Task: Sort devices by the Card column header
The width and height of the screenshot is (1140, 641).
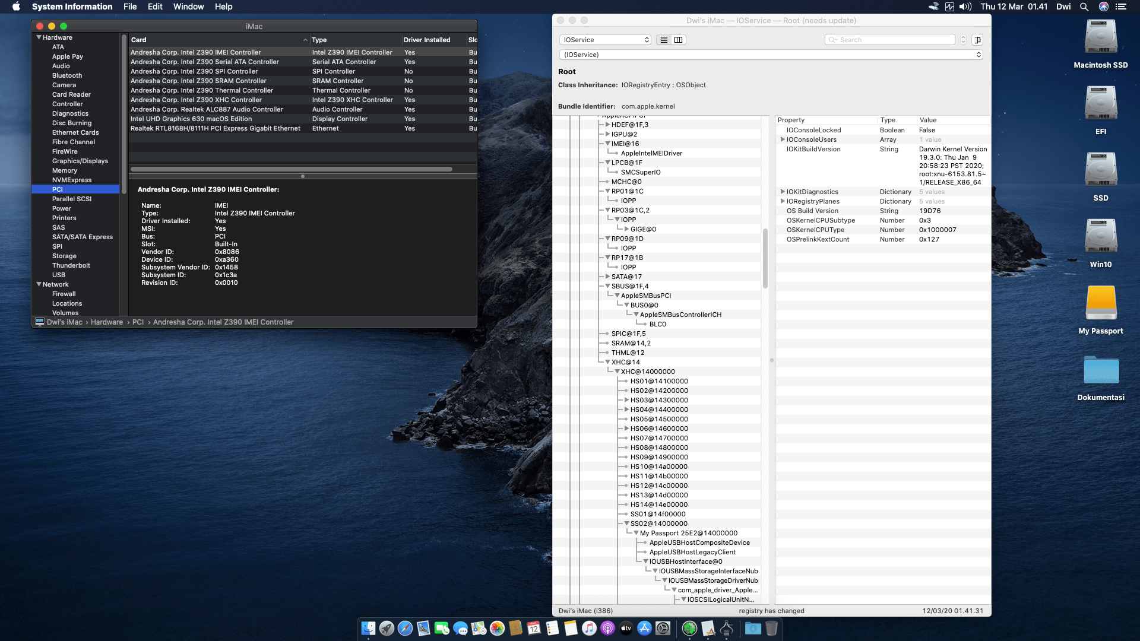Action: (x=138, y=40)
